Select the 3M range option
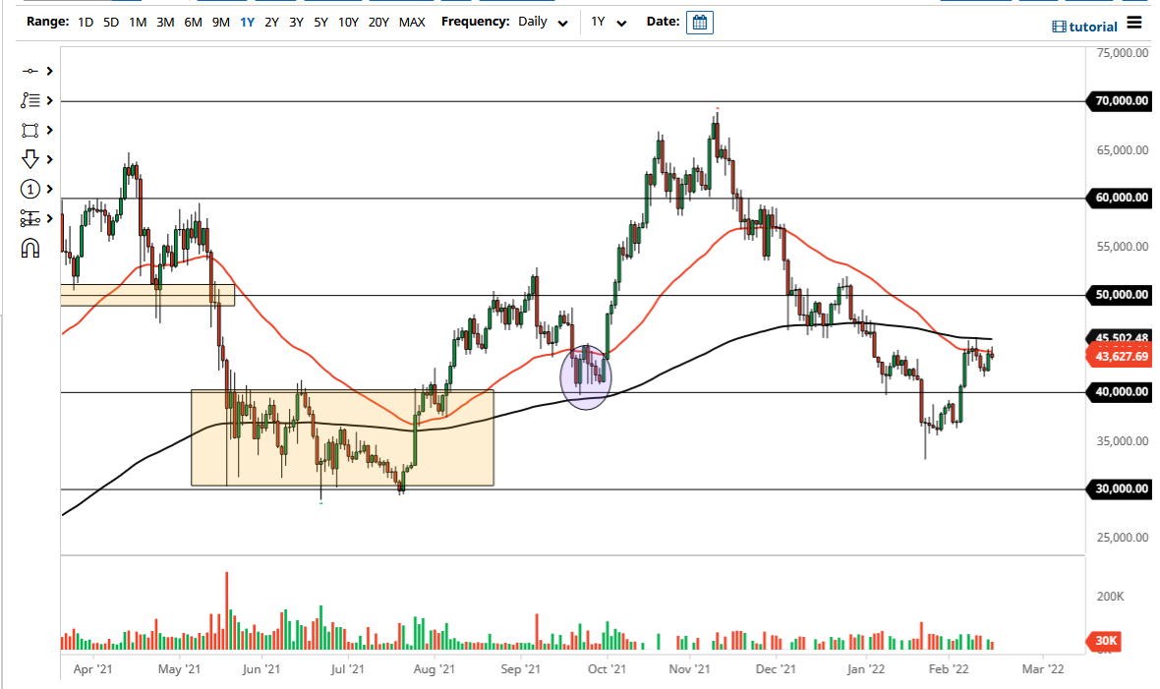 pos(167,20)
